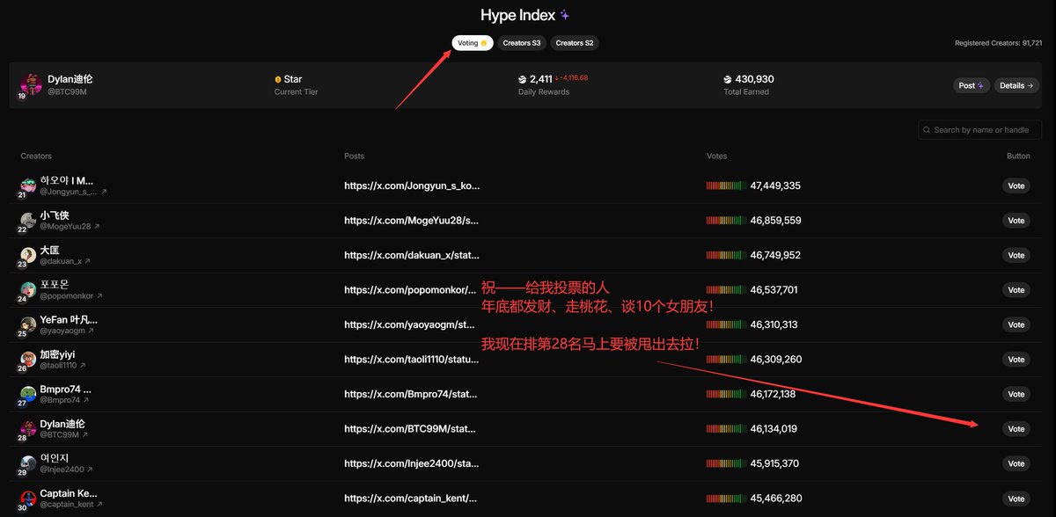Open external profile arrow beside @BTC99M in list
The image size is (1056, 517).
[86, 434]
